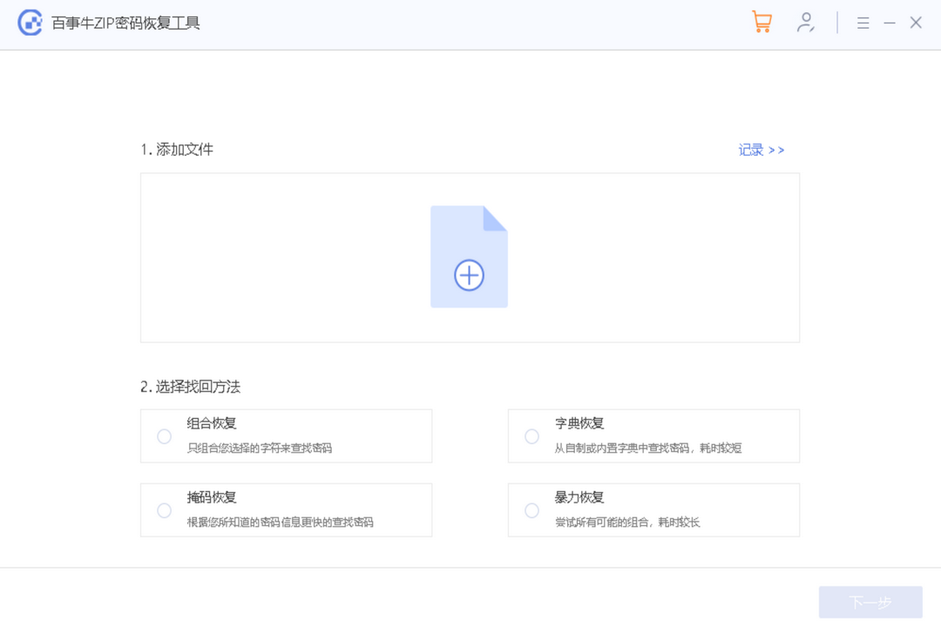Click the plus icon to add a file
941x627 pixels.
[x=469, y=275]
